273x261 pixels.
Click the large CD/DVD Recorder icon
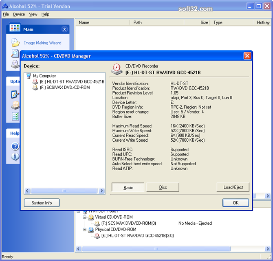(x=117, y=69)
